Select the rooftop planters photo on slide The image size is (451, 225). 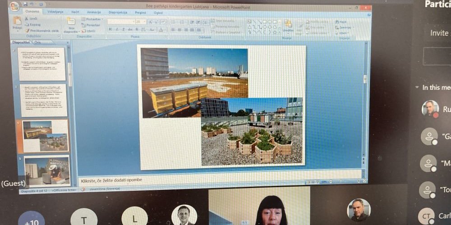252,132
